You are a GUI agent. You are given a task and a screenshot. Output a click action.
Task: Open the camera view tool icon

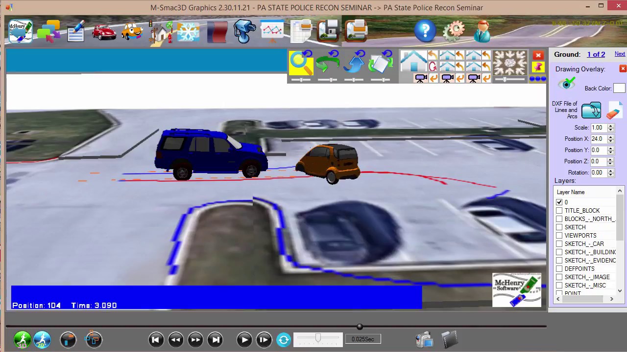[x=244, y=31]
